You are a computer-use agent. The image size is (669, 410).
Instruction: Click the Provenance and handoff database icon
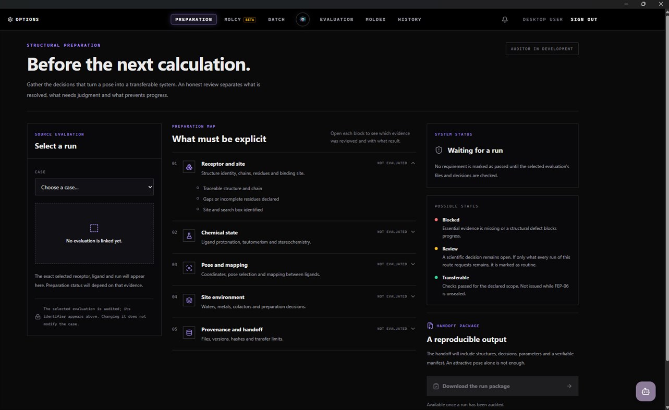point(189,332)
